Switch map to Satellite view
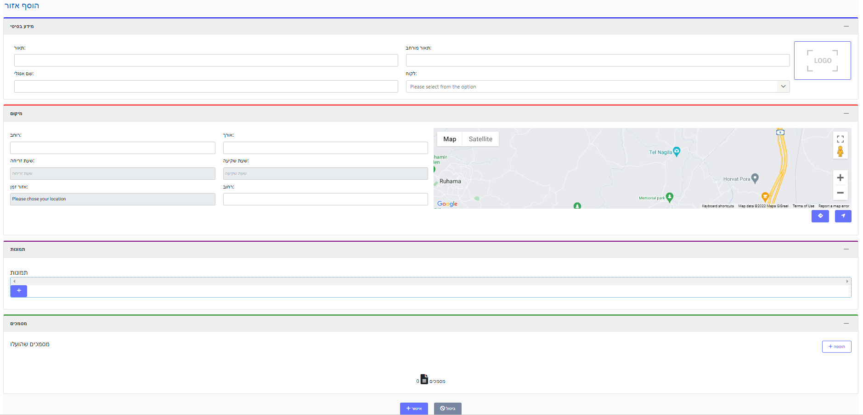Image resolution: width=863 pixels, height=415 pixels. pos(480,139)
